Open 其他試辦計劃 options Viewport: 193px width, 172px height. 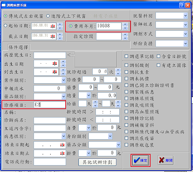tap(97, 162)
